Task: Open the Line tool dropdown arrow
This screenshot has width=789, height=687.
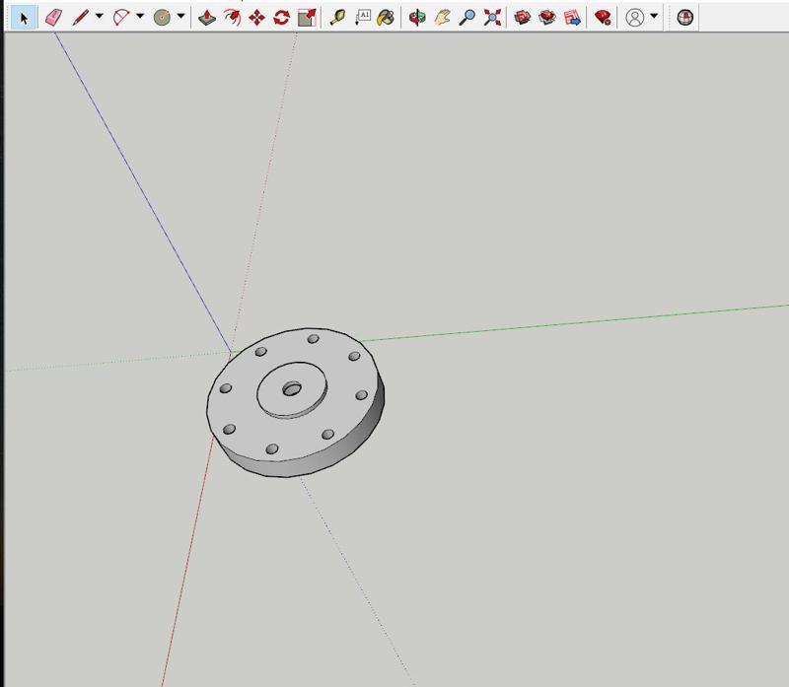Action: tap(100, 16)
